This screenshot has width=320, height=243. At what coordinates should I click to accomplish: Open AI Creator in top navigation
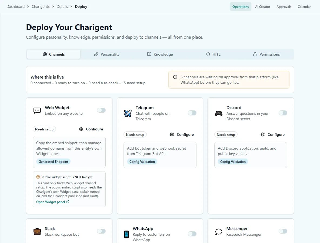262,6
